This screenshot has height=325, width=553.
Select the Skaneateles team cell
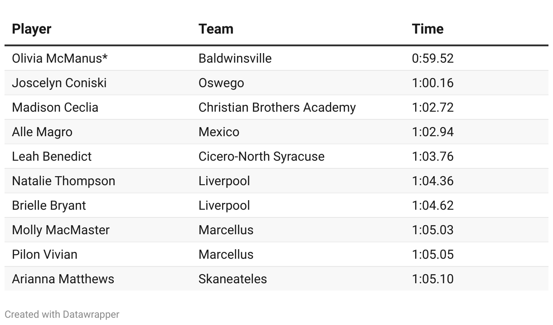(233, 279)
